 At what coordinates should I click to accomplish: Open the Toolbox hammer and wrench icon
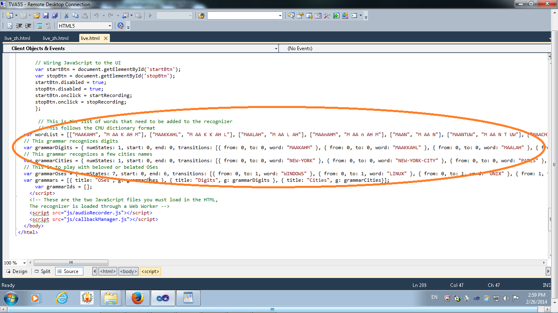(327, 15)
